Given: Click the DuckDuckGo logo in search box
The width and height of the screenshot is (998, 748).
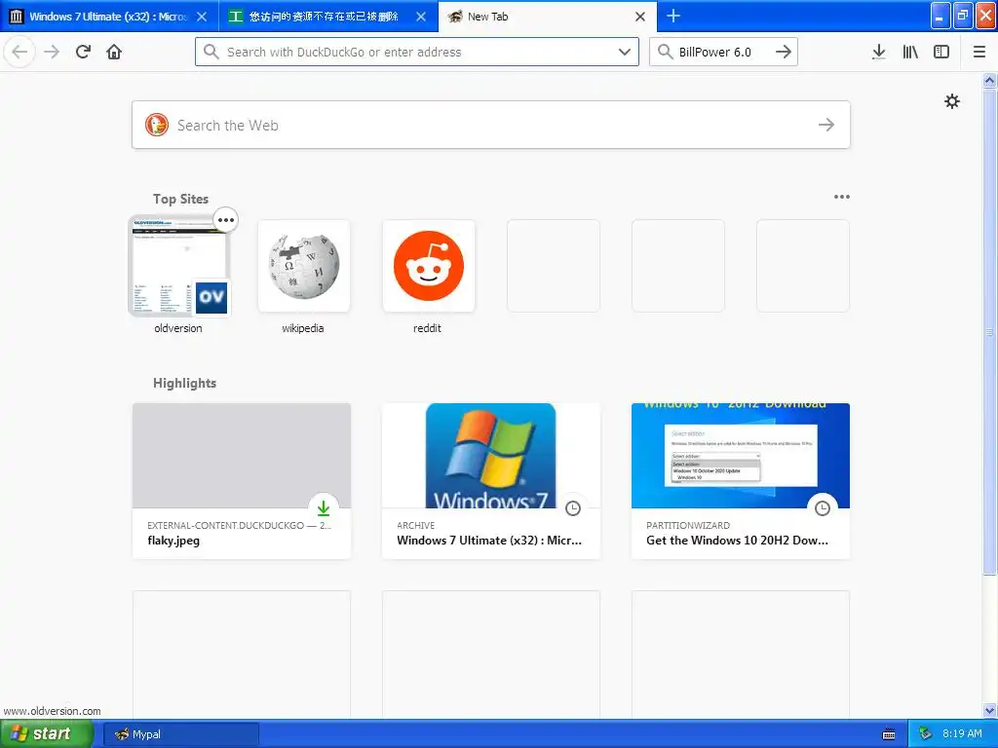Looking at the screenshot, I should coord(157,125).
